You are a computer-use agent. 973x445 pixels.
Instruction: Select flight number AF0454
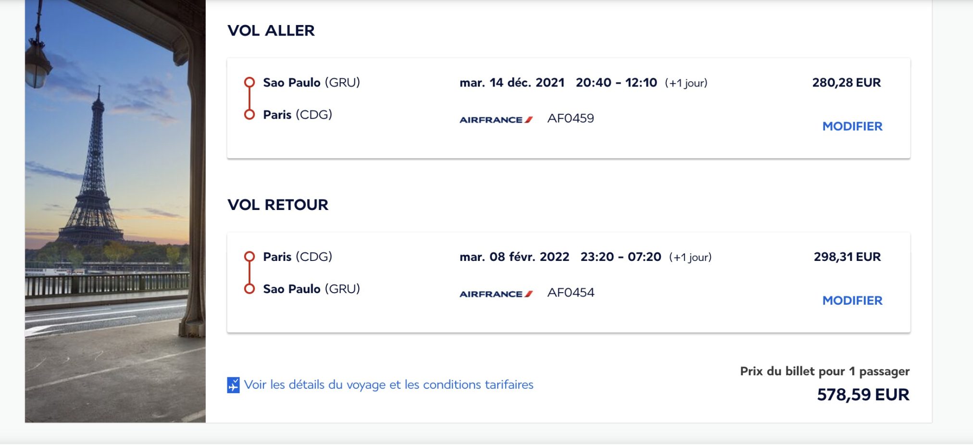(571, 293)
